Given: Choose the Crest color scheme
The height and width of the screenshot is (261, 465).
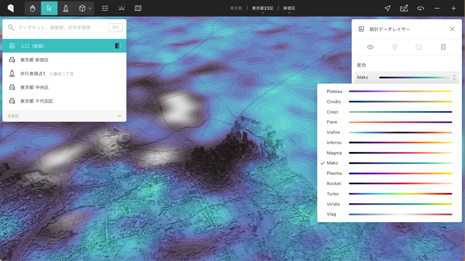Looking at the screenshot, I should (389, 112).
